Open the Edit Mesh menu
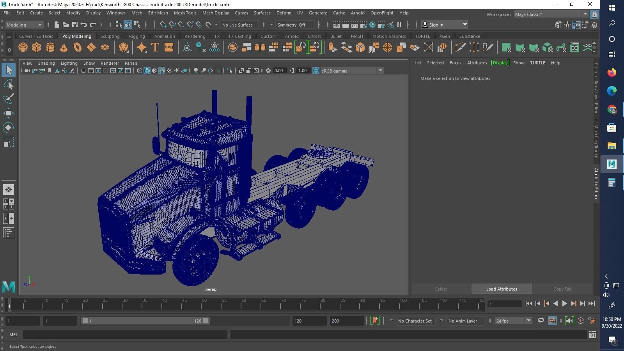The width and height of the screenshot is (624, 351). point(158,13)
